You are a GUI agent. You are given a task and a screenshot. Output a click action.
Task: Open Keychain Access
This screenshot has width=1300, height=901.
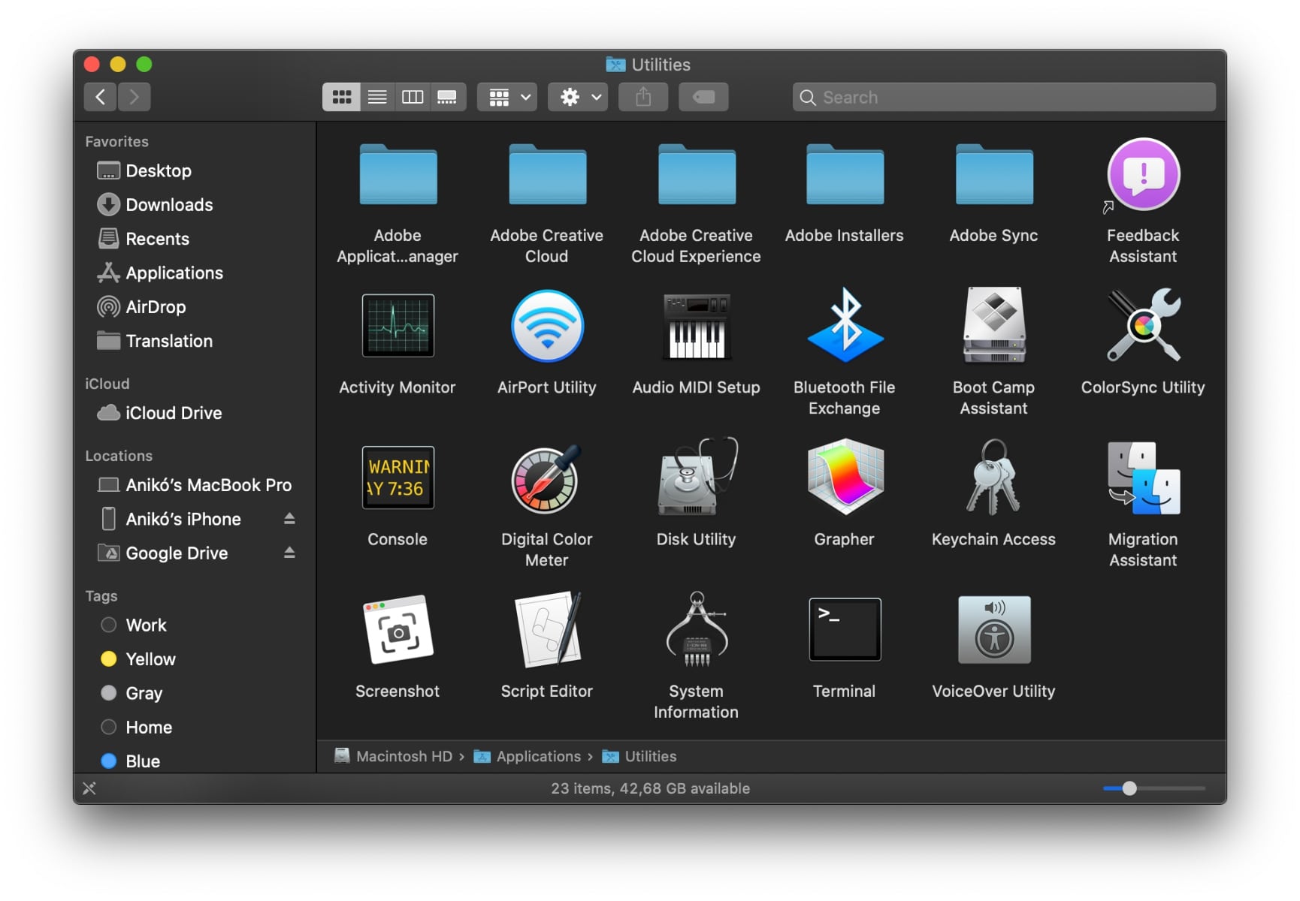[x=993, y=478]
